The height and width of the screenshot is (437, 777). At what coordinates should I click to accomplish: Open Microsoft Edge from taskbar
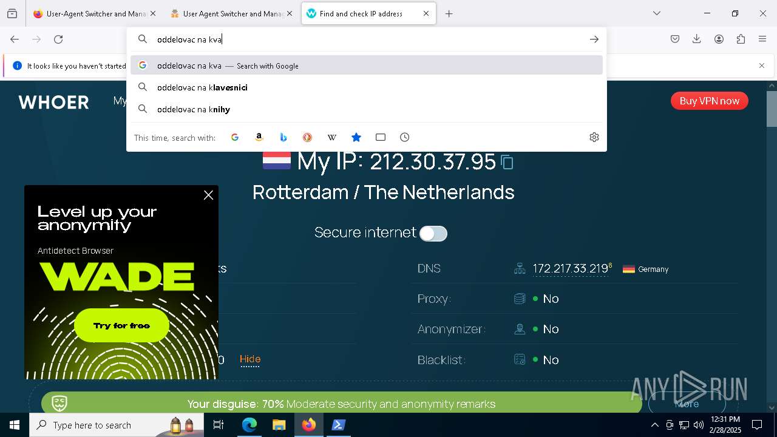tap(249, 425)
